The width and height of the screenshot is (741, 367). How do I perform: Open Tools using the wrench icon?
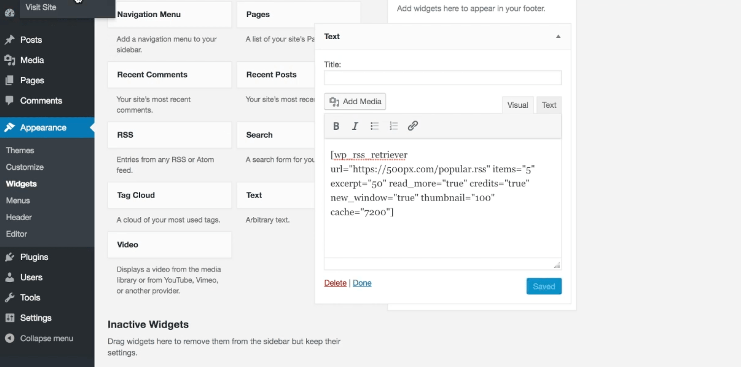(10, 297)
